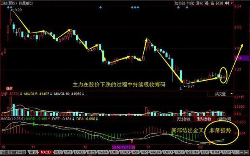Toggle the 均线 moving average display
The width and height of the screenshot is (250, 156).
point(190,3)
